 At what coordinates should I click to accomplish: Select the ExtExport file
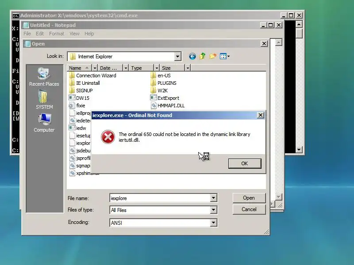click(x=165, y=98)
